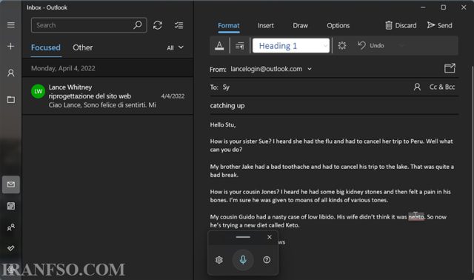Click the LW avatar circle

[x=38, y=91]
